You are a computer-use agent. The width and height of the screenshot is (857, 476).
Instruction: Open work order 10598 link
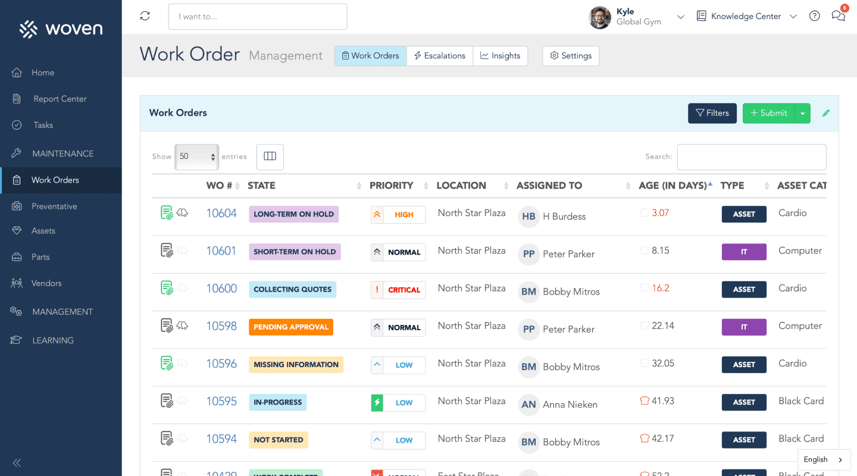click(221, 326)
